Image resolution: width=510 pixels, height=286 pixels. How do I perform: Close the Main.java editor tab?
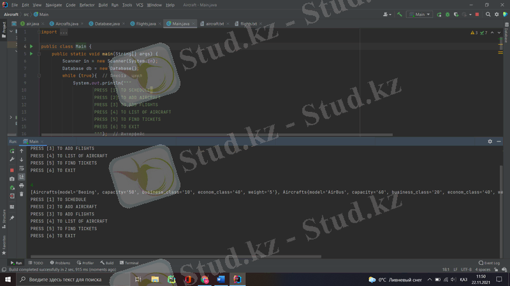193,24
